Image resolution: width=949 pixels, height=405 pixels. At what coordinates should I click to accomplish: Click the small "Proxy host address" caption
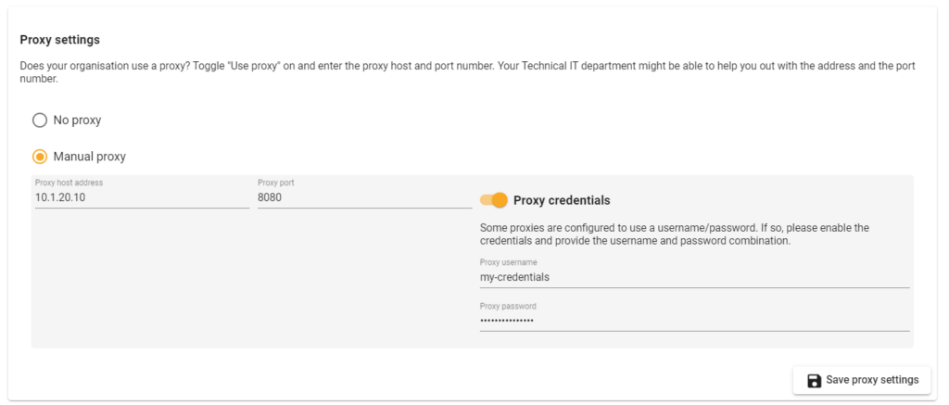(69, 183)
